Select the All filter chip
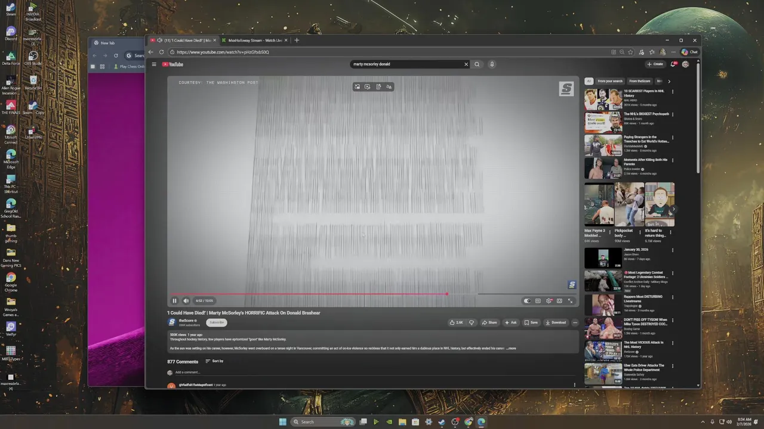The height and width of the screenshot is (429, 764). pos(589,81)
